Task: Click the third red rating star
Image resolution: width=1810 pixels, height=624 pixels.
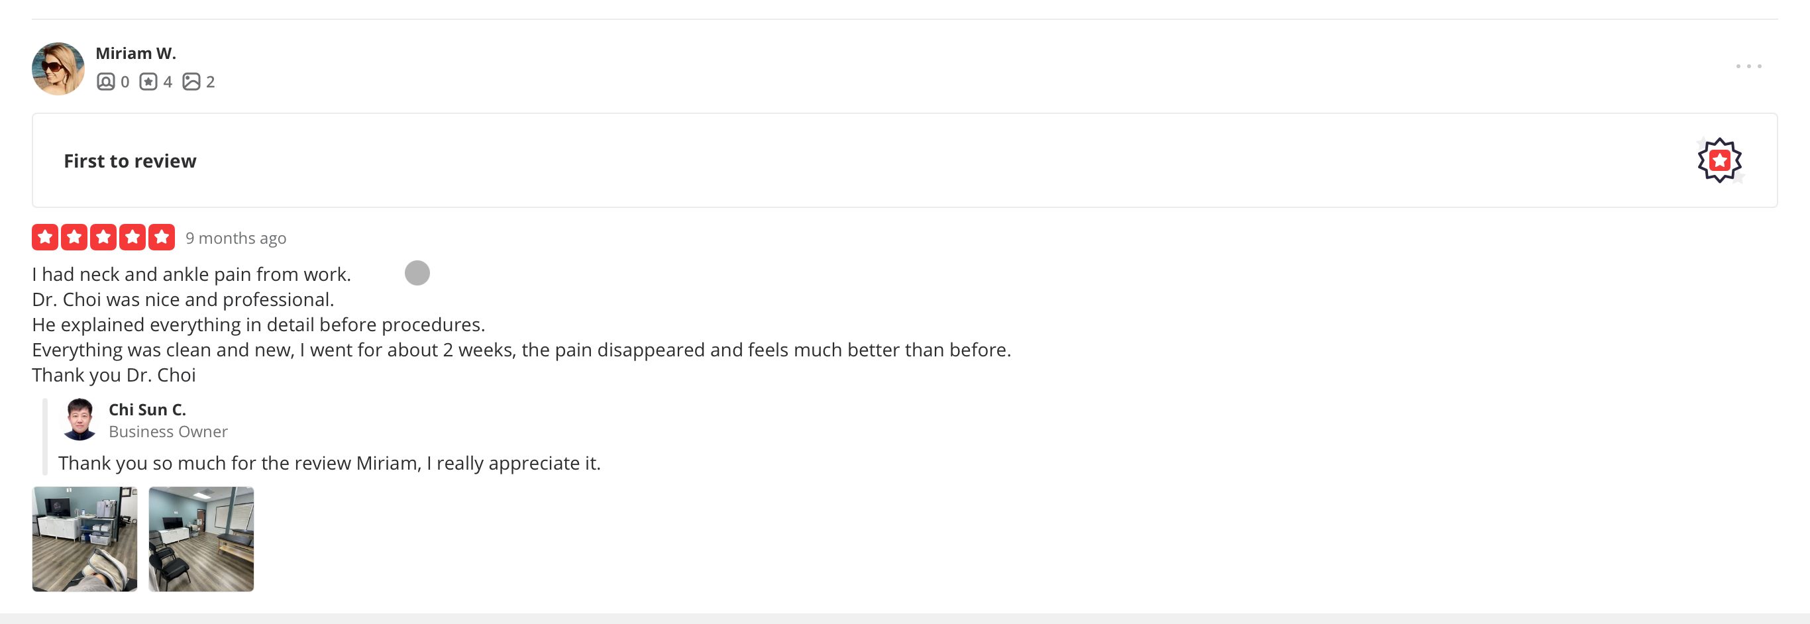Action: 103,238
